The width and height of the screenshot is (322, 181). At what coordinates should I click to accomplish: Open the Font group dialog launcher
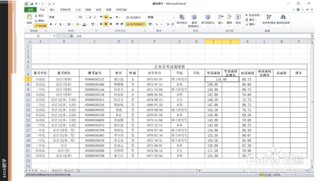(96, 31)
